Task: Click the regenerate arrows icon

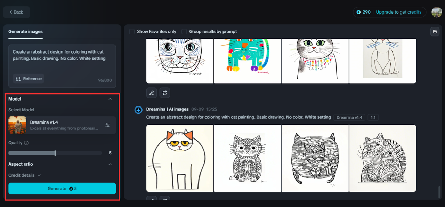Action: [165, 93]
